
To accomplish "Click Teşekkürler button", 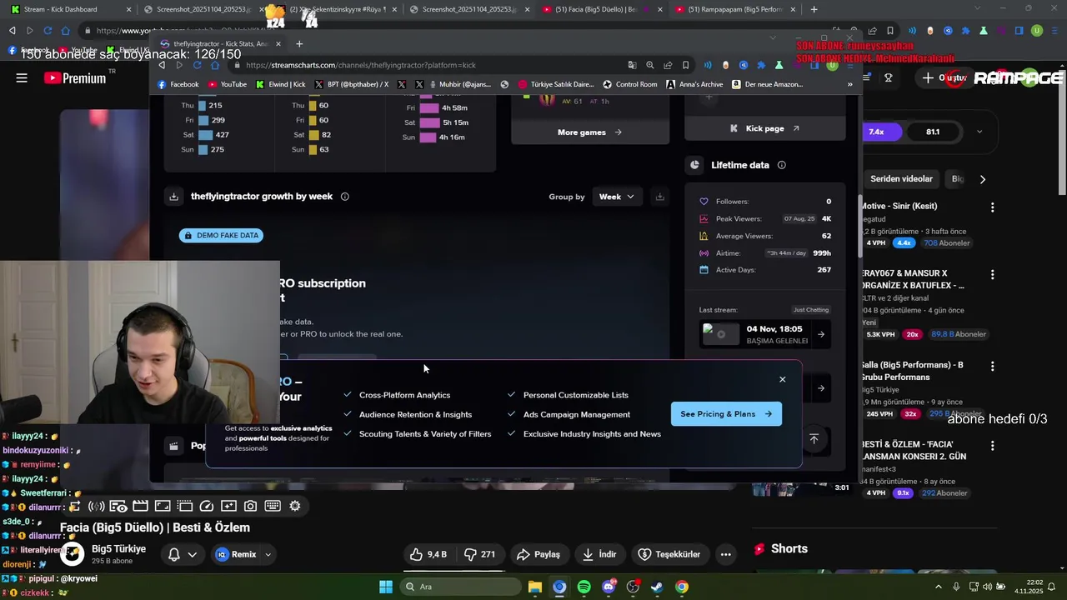I will click(669, 554).
